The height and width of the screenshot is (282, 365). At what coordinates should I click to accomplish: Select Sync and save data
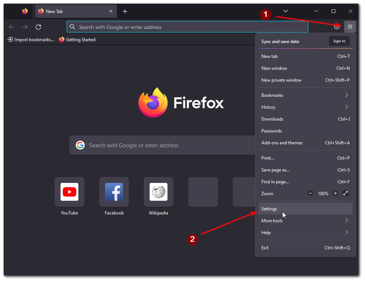280,42
